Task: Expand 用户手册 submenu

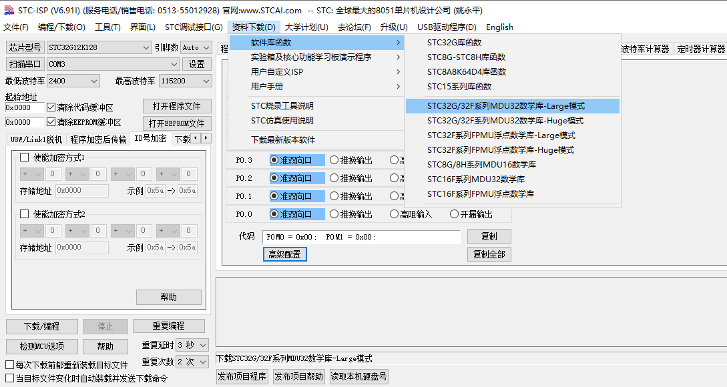Action: coord(316,87)
